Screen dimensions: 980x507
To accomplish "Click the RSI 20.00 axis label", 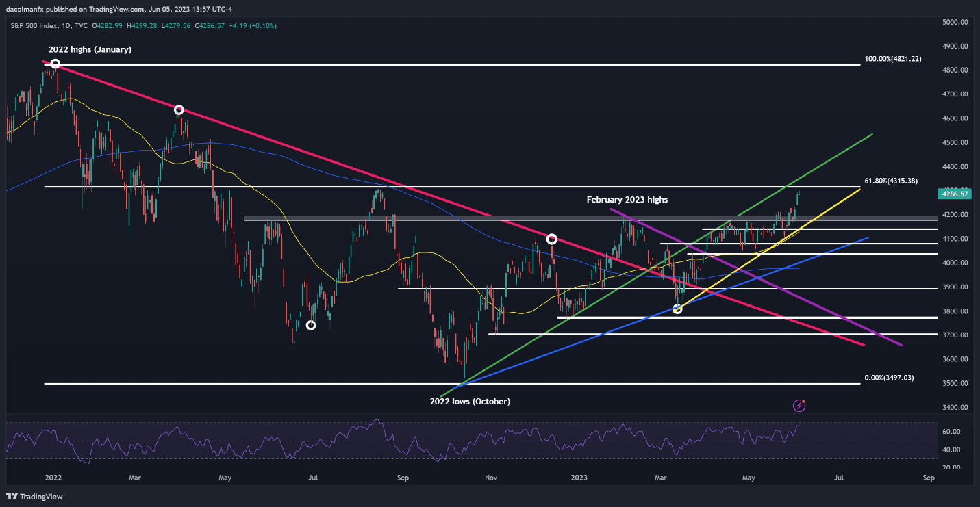I will [x=952, y=467].
